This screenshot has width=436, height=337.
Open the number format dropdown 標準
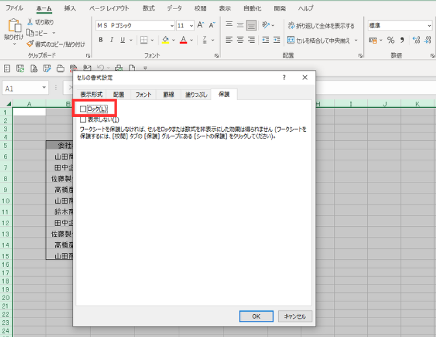pyautogui.click(x=429, y=26)
